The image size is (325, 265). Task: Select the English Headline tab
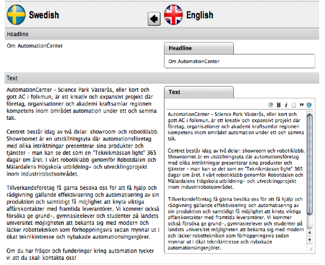click(199, 48)
